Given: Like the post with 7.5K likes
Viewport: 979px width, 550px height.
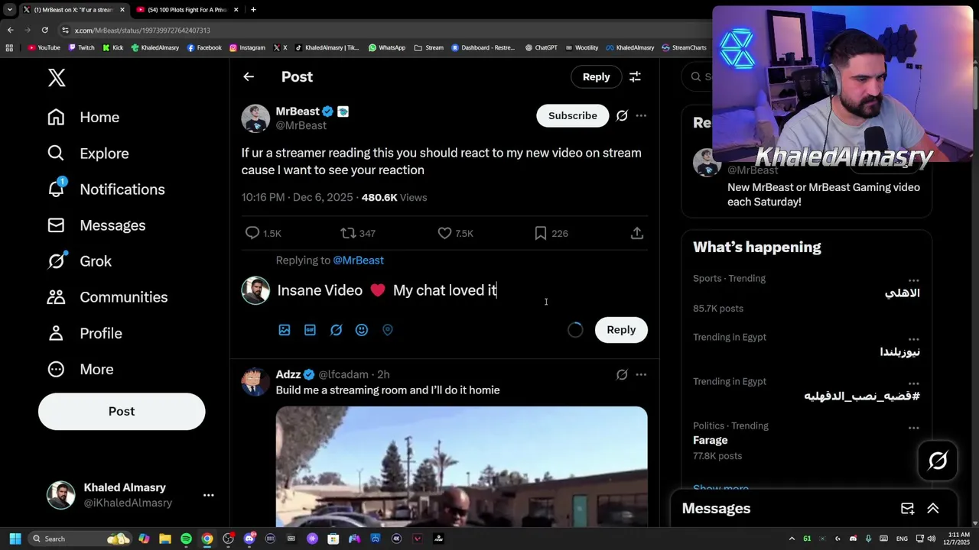Looking at the screenshot, I should tap(444, 233).
